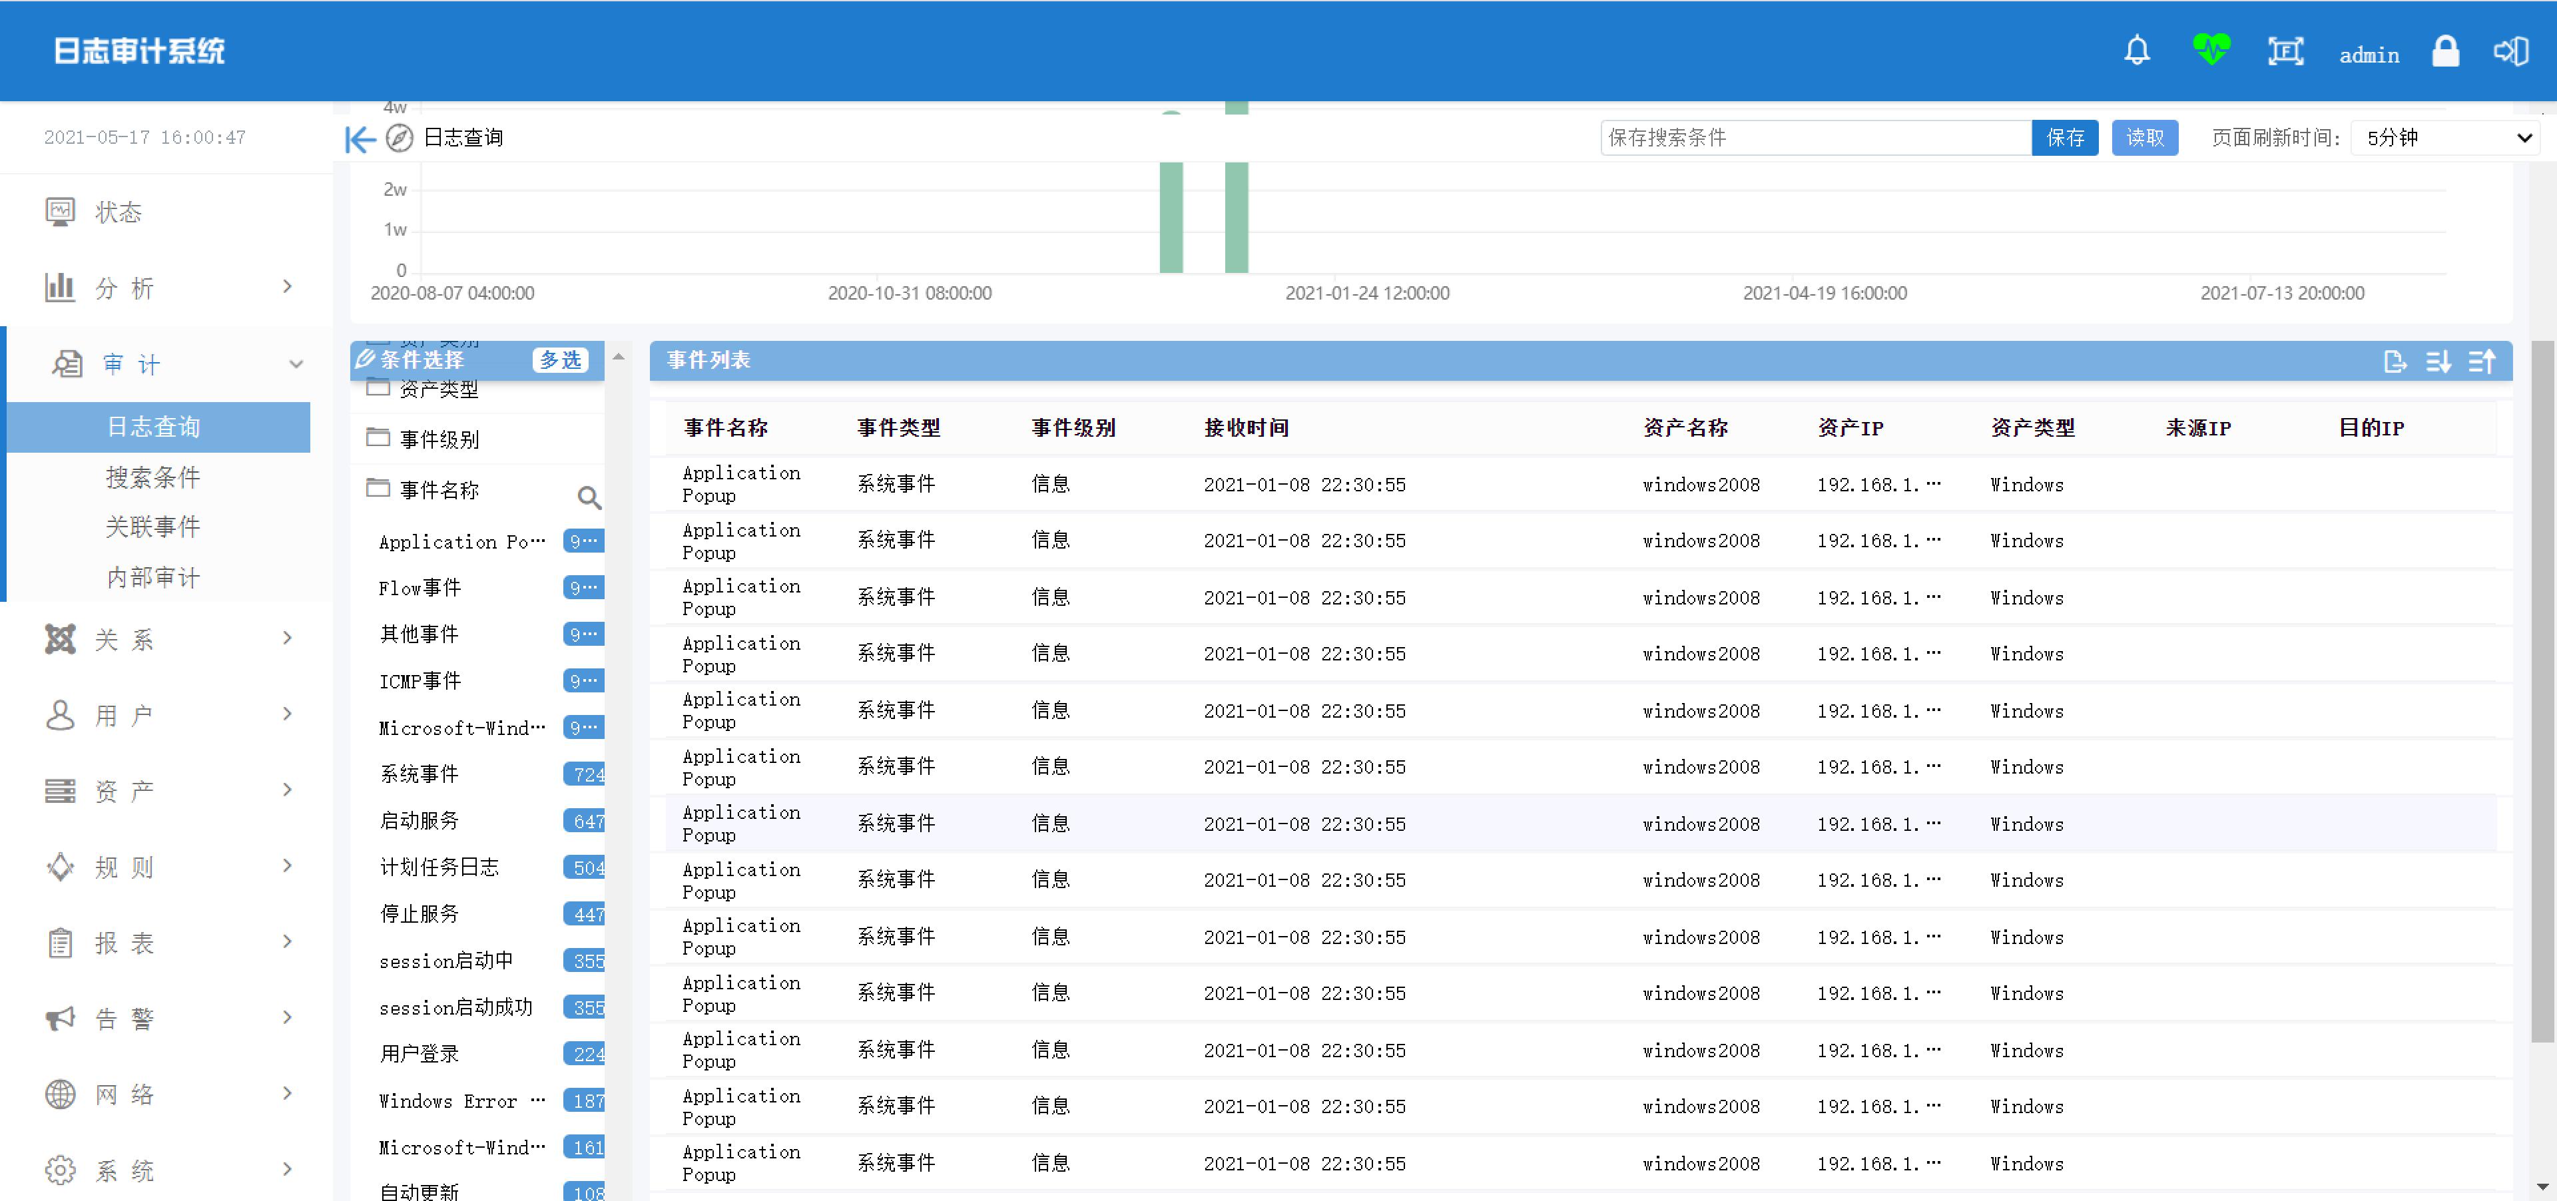Expand the 网络 menu chevron

click(288, 1092)
